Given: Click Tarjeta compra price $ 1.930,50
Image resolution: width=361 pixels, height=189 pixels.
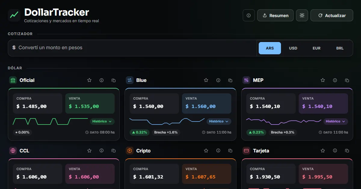Looking at the screenshot, I should pyautogui.click(x=265, y=177).
